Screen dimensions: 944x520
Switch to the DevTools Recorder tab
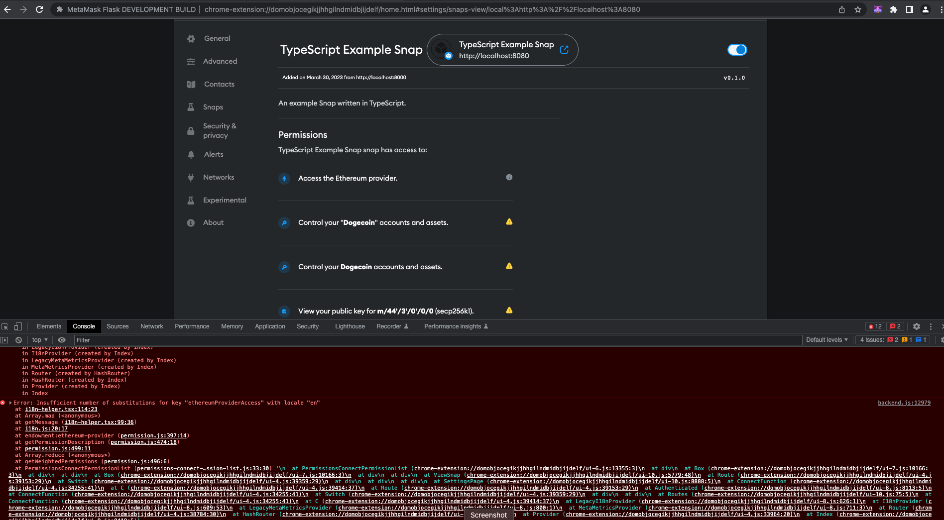tap(392, 326)
